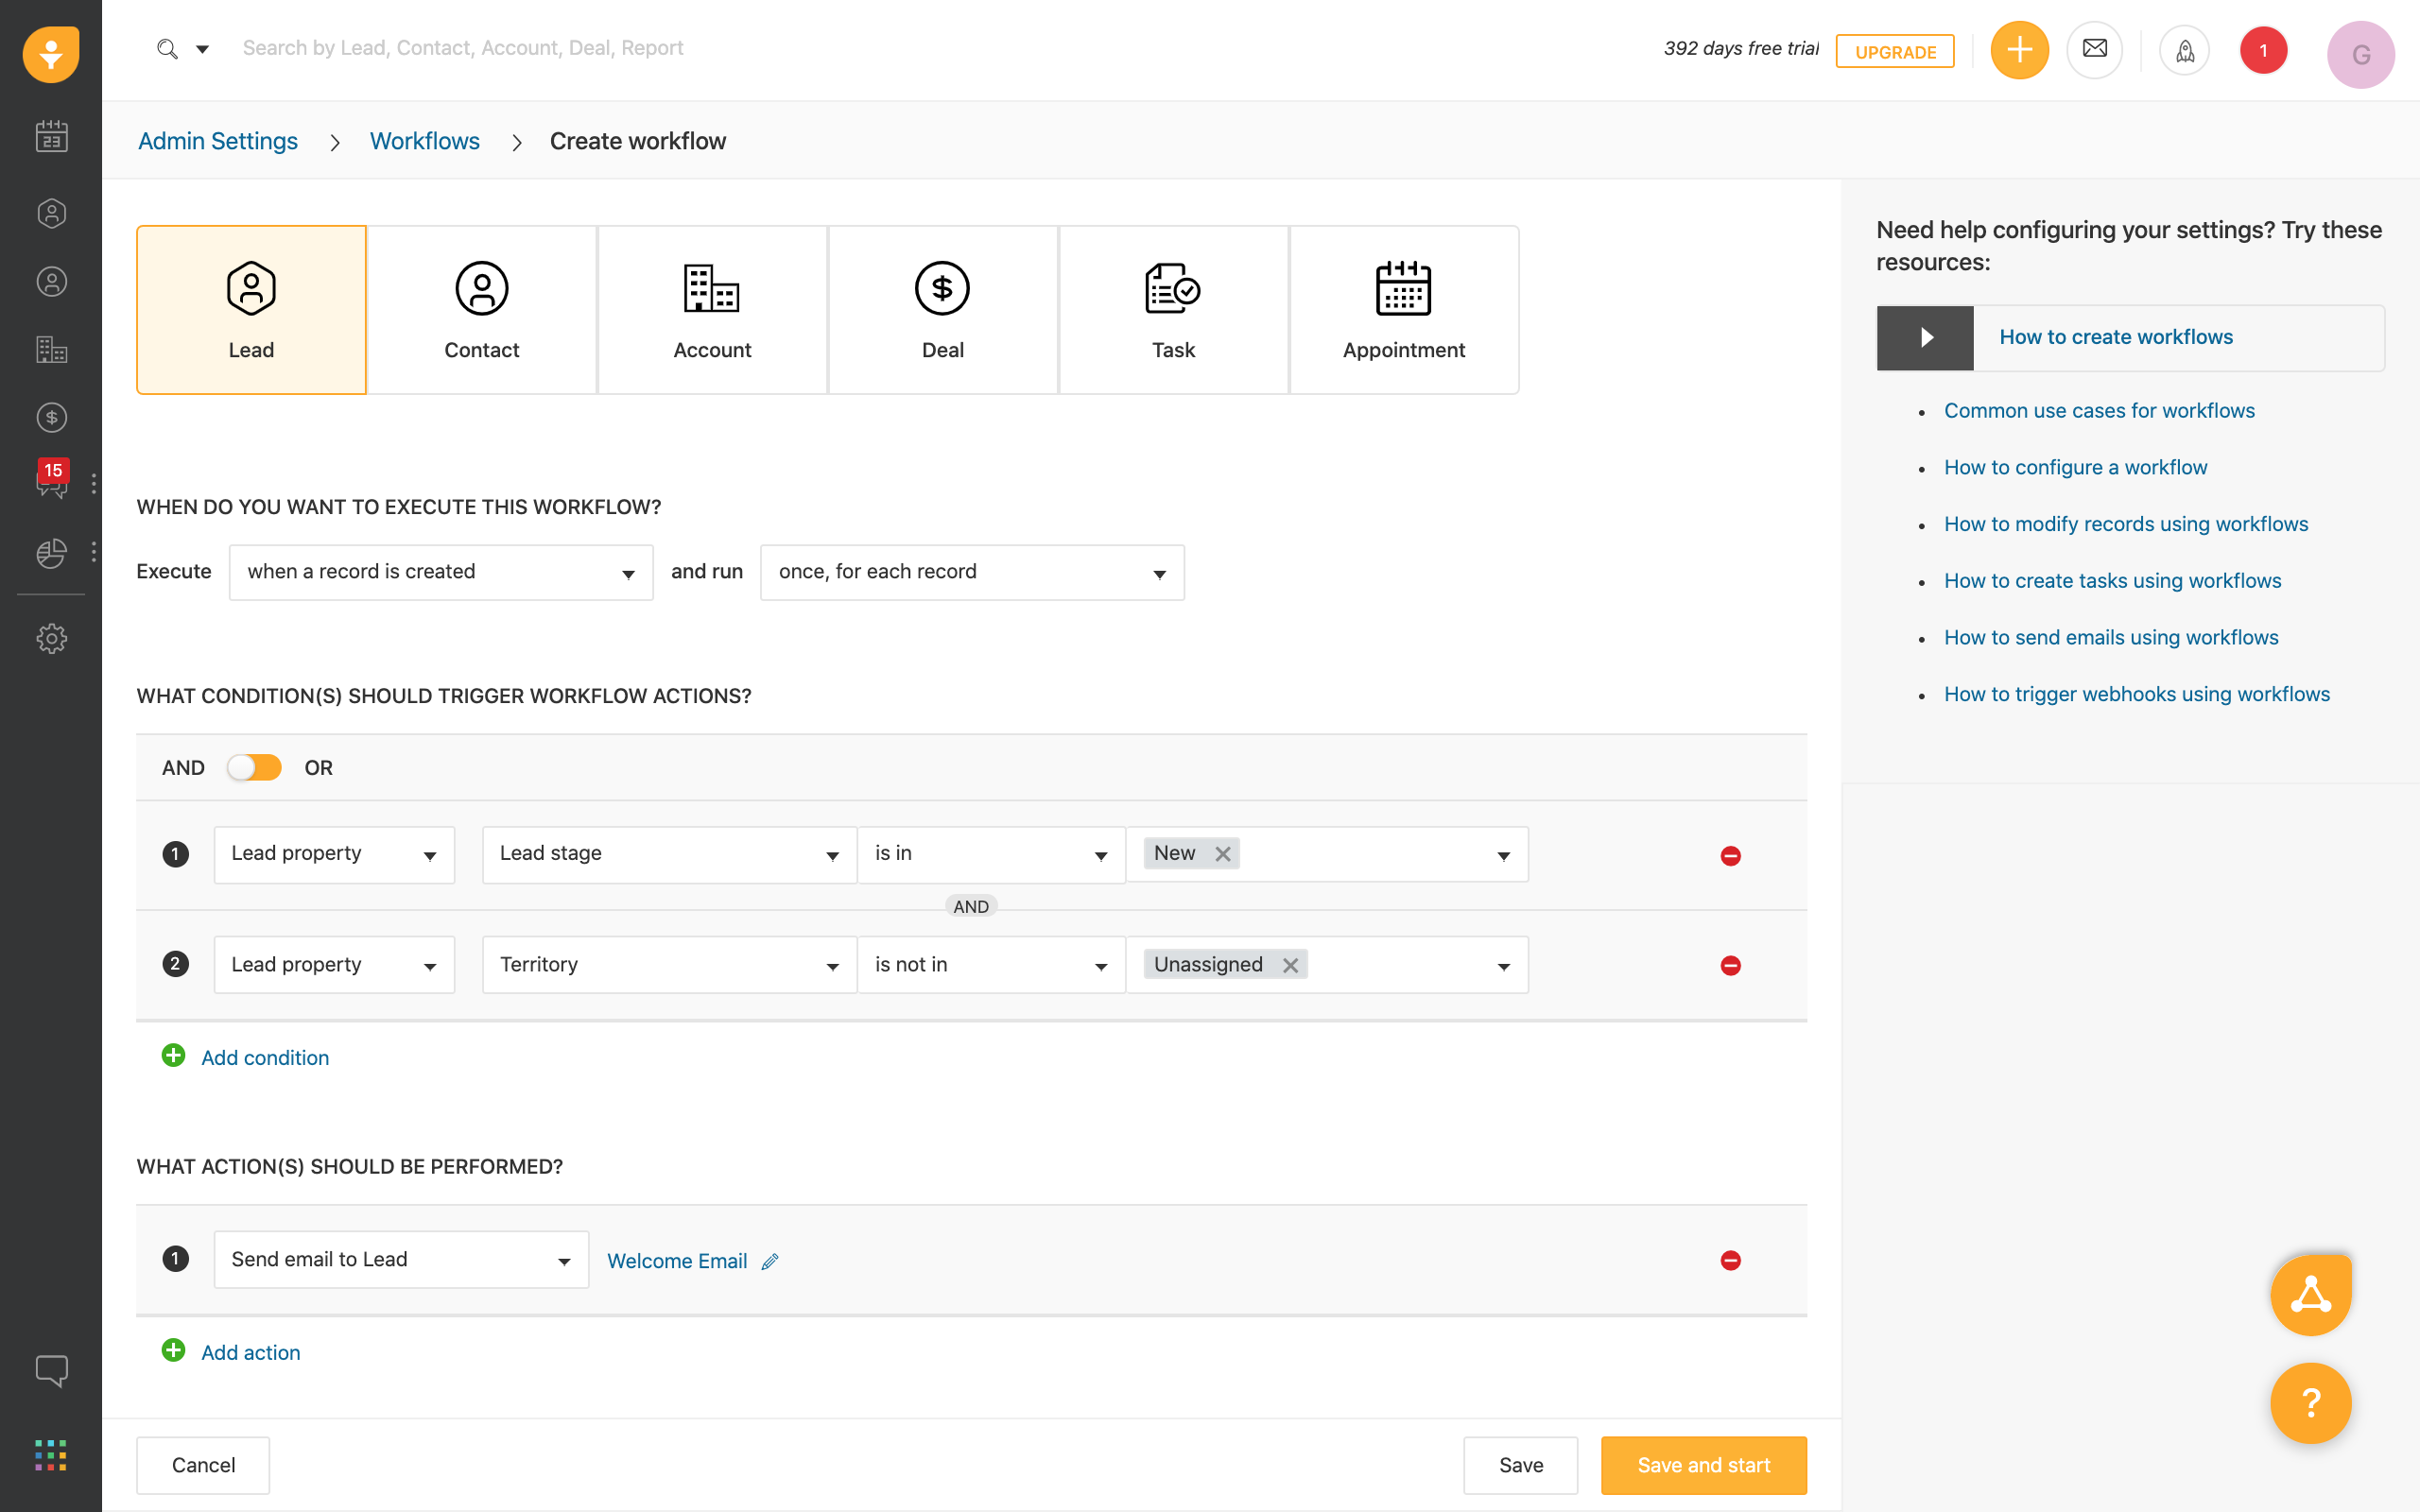Select the Task record type card
Screen dimensions: 2420x1512
1172,309
